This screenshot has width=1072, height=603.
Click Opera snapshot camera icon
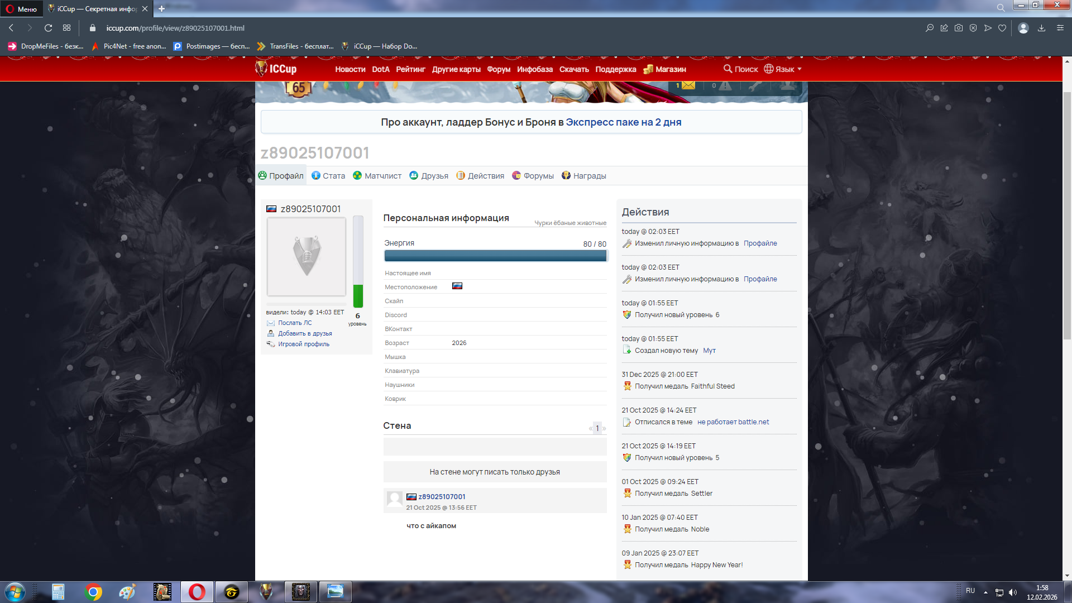click(959, 28)
